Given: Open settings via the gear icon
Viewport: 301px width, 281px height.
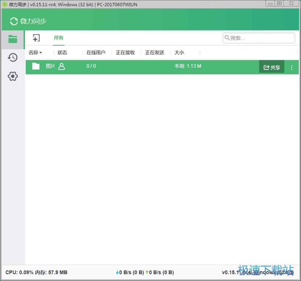Looking at the screenshot, I should pos(12,76).
